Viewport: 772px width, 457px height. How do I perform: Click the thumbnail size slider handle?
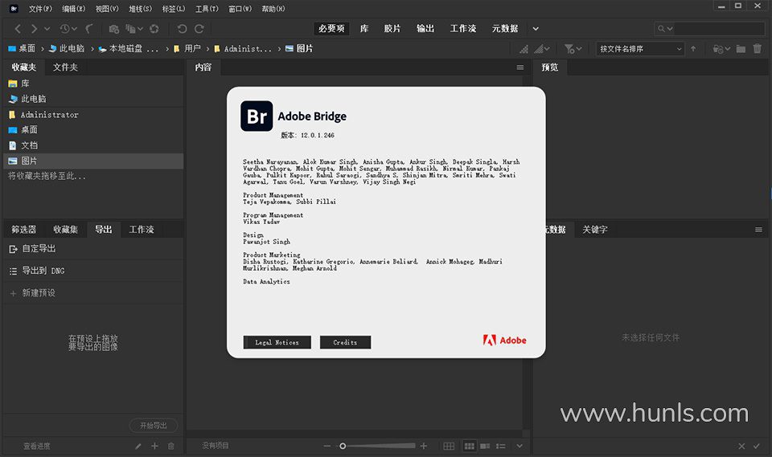(x=343, y=447)
